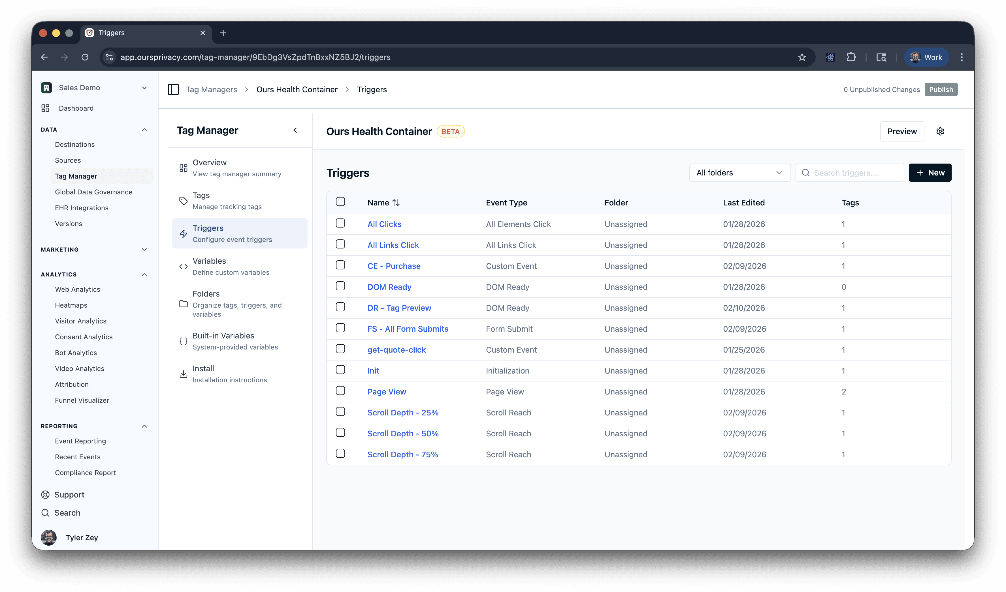Open the CE - Purchase trigger link
Screen dimensions: 1006x592
coord(394,266)
